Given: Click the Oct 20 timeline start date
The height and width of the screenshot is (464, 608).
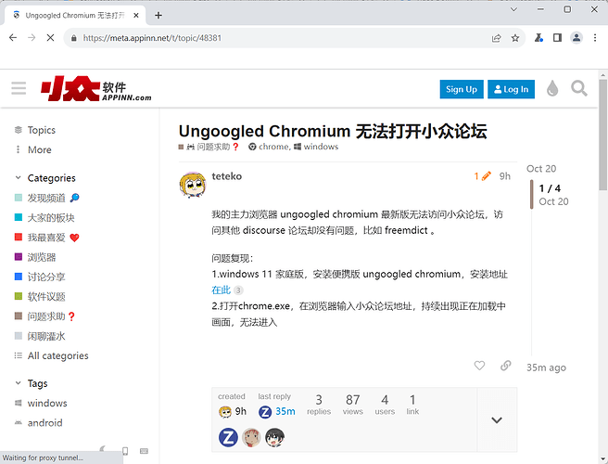Looking at the screenshot, I should 541,169.
